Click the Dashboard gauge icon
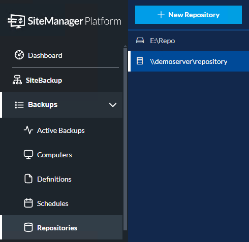Screen dimensions: 249x242 (19, 55)
